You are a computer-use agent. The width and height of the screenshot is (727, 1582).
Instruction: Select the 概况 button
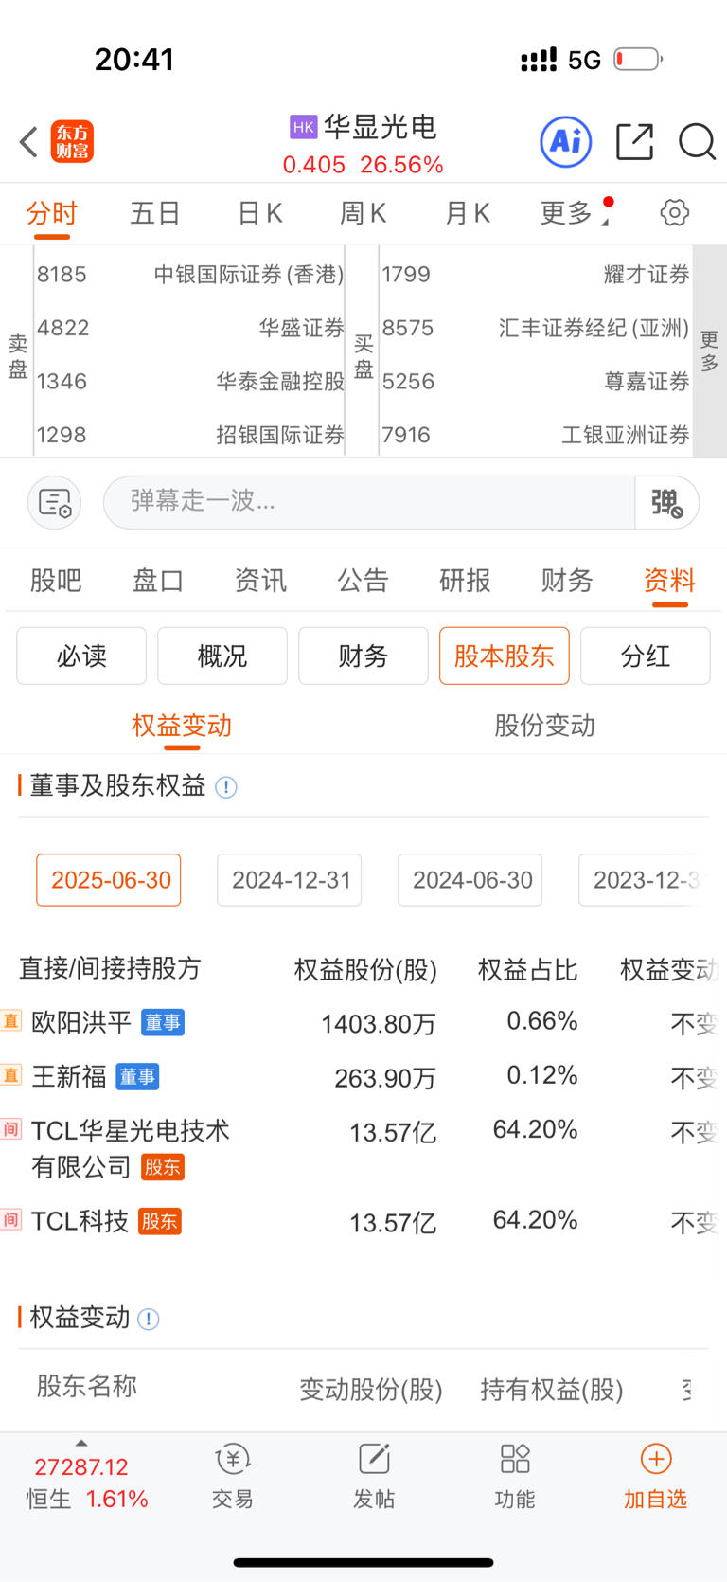(222, 656)
